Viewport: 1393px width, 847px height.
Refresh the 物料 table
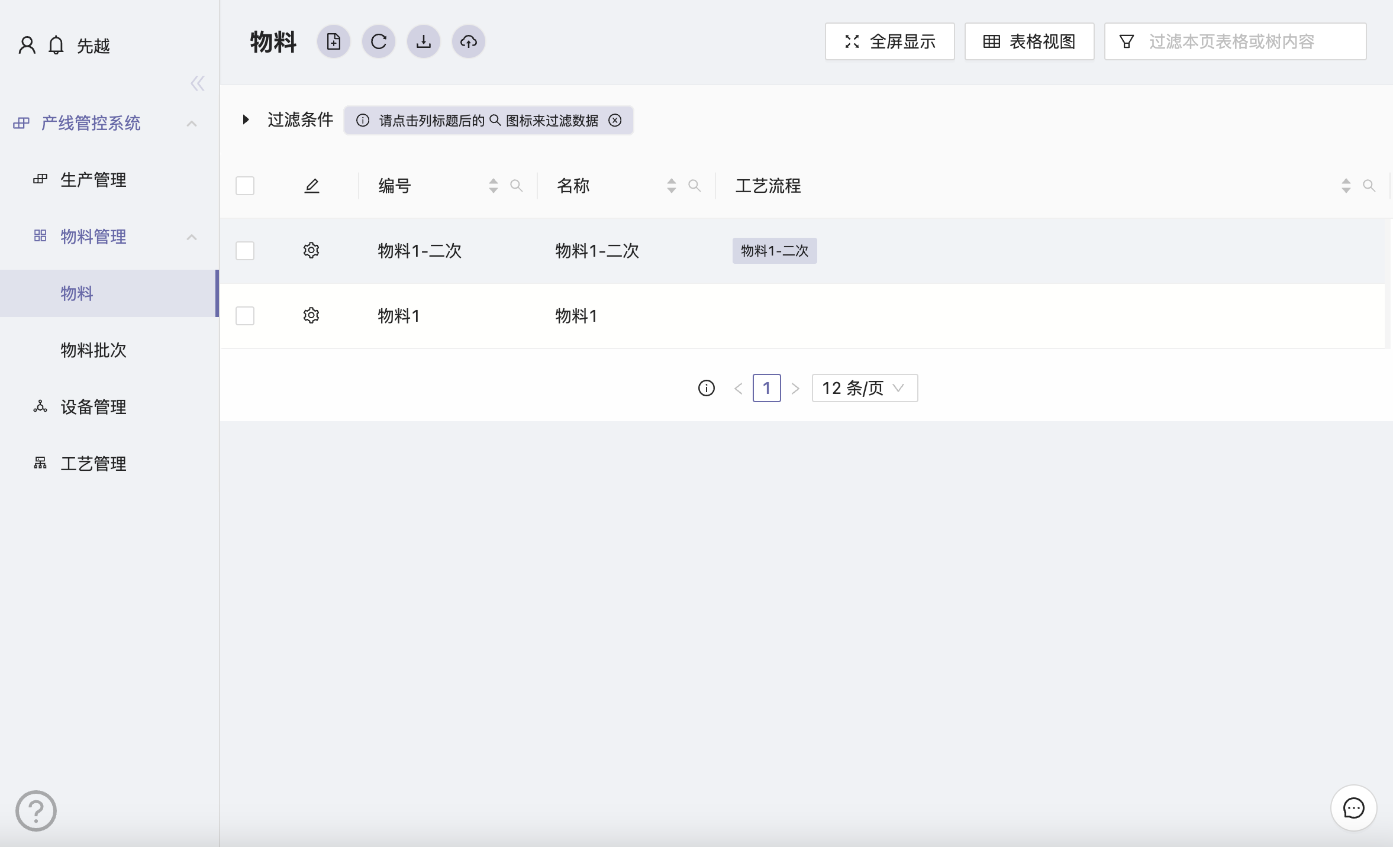(x=379, y=42)
